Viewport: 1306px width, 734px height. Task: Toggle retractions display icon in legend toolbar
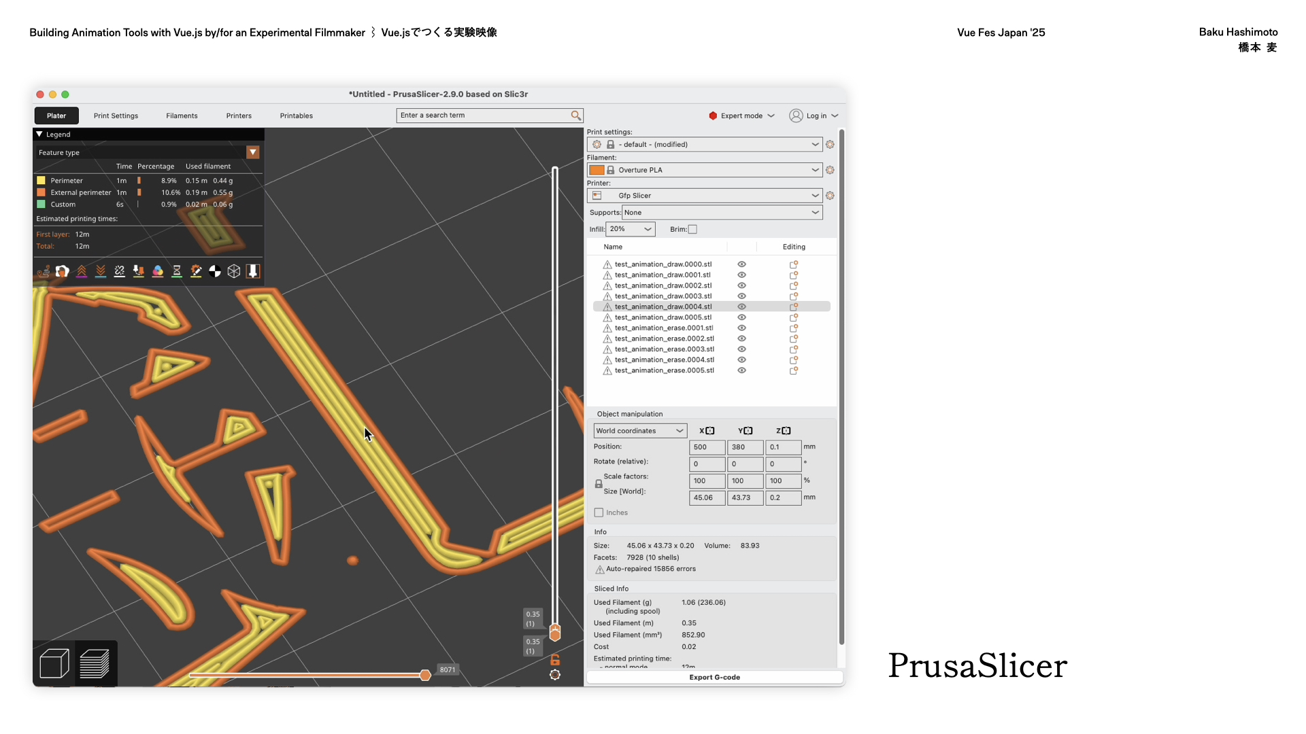(82, 271)
